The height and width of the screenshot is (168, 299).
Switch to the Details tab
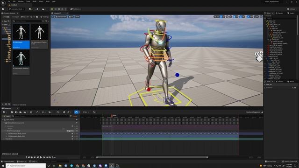279,82
